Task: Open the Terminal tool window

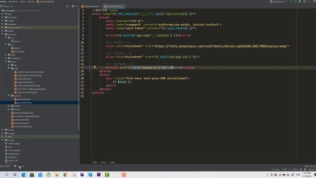Action: click(19, 166)
